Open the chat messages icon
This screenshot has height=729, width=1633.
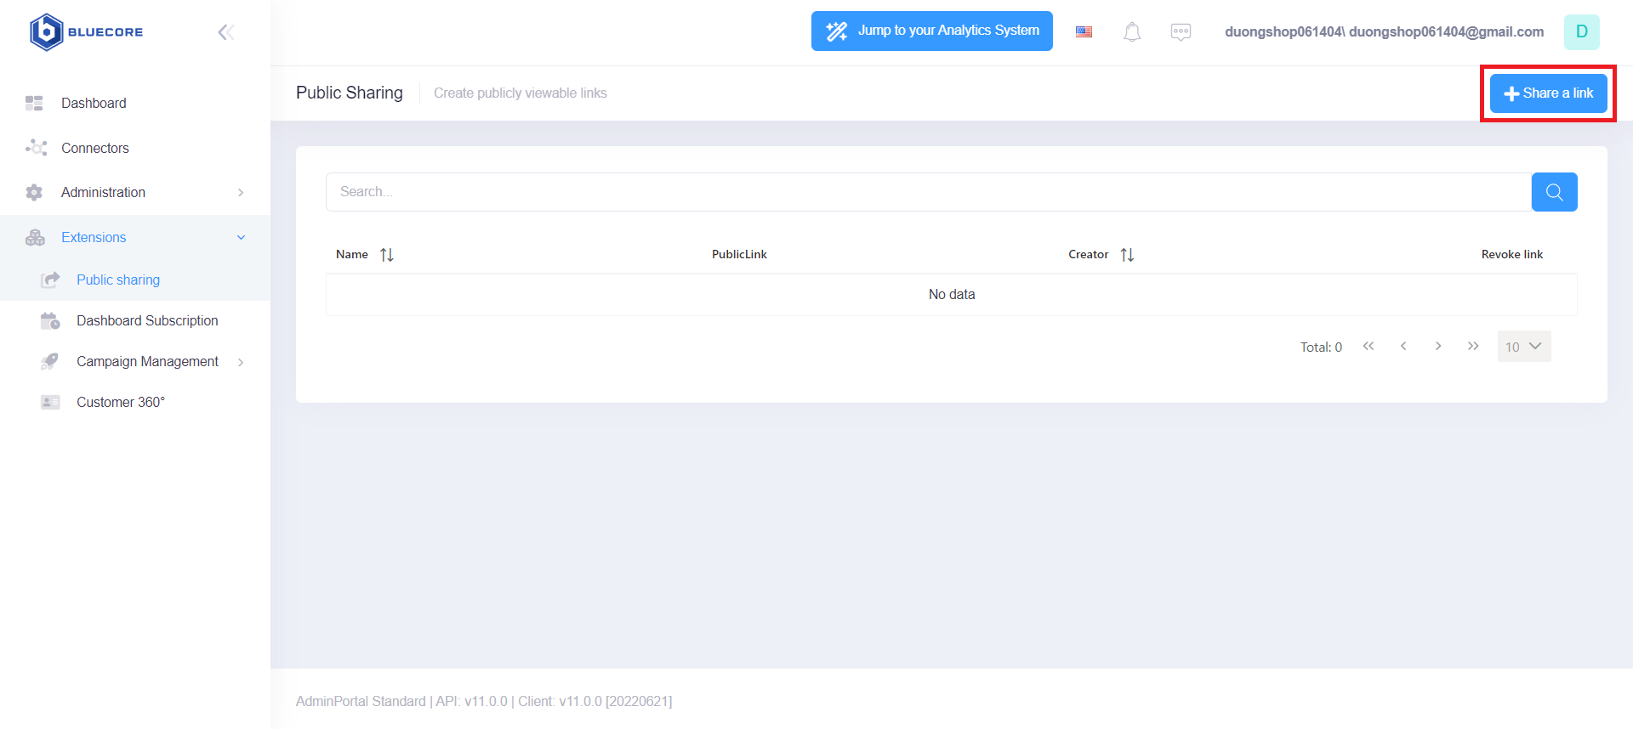1181,32
